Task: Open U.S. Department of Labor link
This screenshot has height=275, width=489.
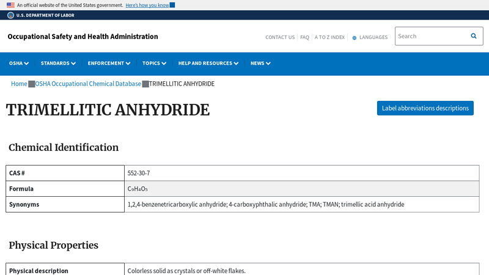Action: click(45, 15)
